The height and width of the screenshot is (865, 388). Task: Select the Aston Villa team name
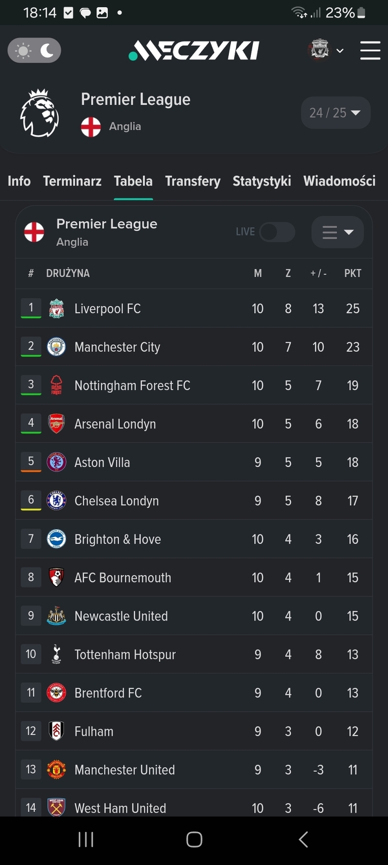point(102,463)
